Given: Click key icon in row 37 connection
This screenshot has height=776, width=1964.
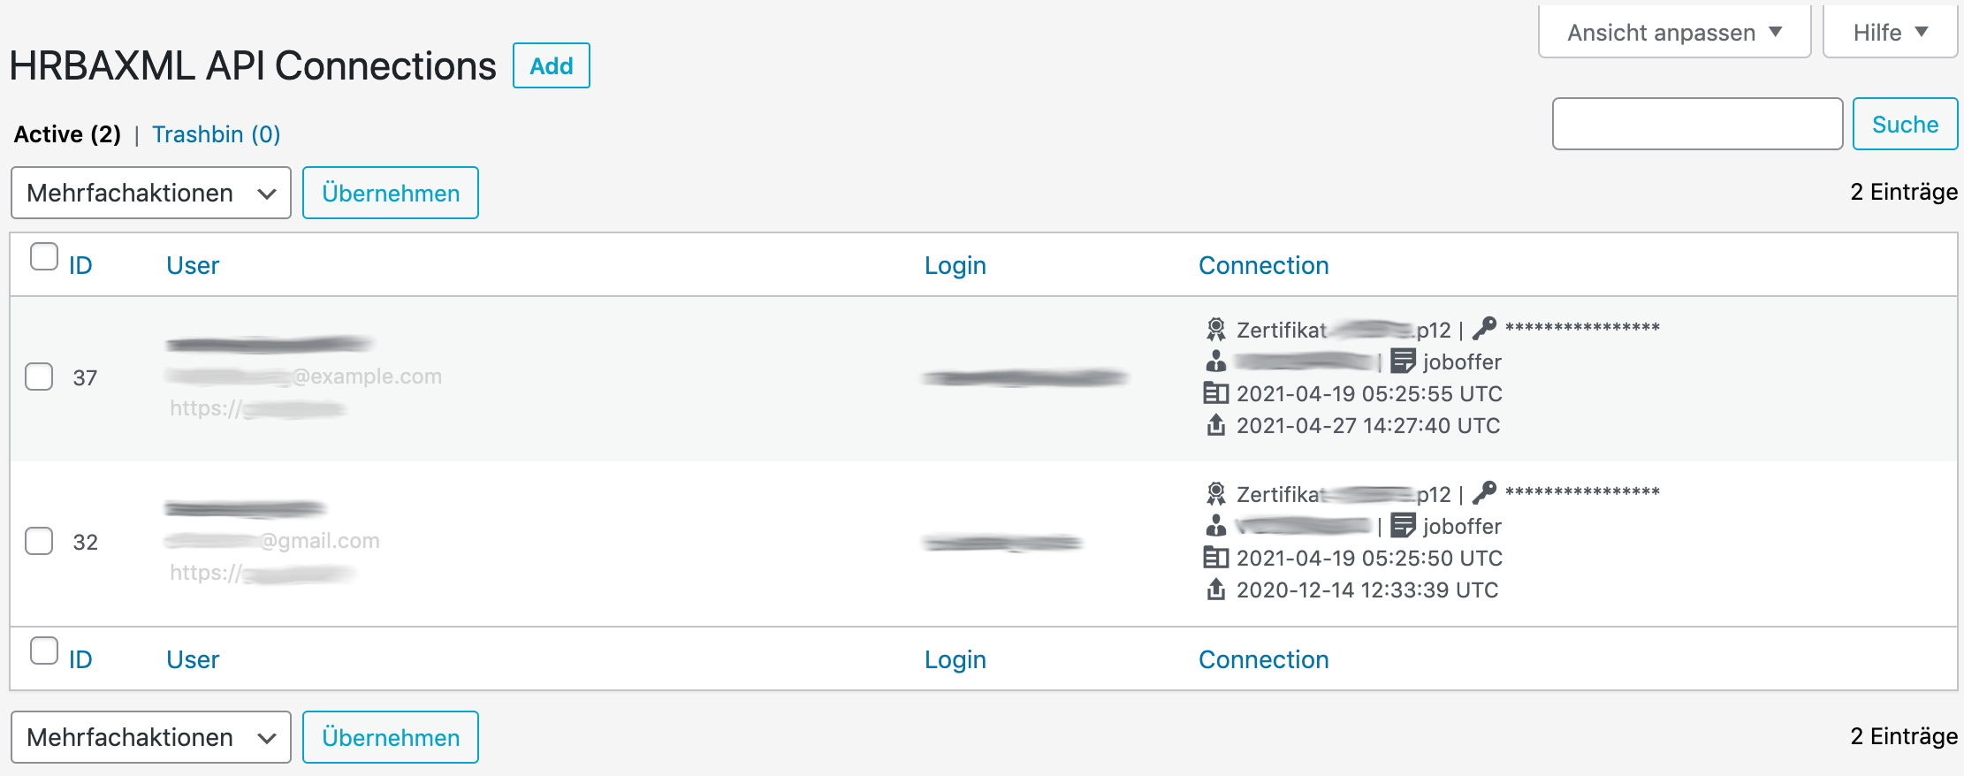Looking at the screenshot, I should tap(1484, 328).
